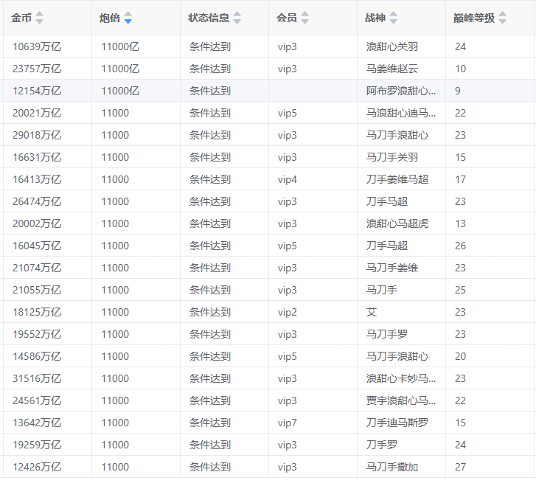Click the vip2 member cell

pyautogui.click(x=288, y=312)
